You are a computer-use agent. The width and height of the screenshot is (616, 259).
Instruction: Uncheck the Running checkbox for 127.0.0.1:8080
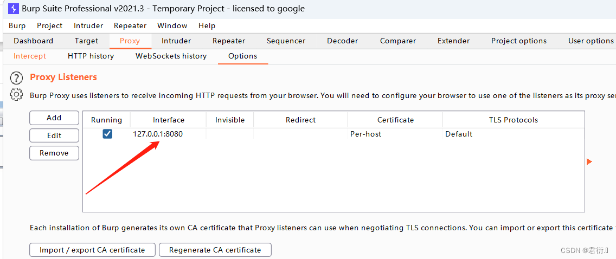click(x=107, y=134)
